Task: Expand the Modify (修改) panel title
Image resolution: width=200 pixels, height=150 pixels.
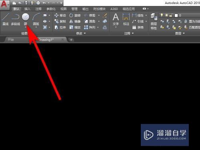Action: (x=81, y=33)
